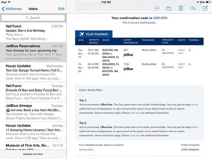212x159 pixels.
Task: Tap Edit in the Inbox header
Action: (x=61, y=9)
